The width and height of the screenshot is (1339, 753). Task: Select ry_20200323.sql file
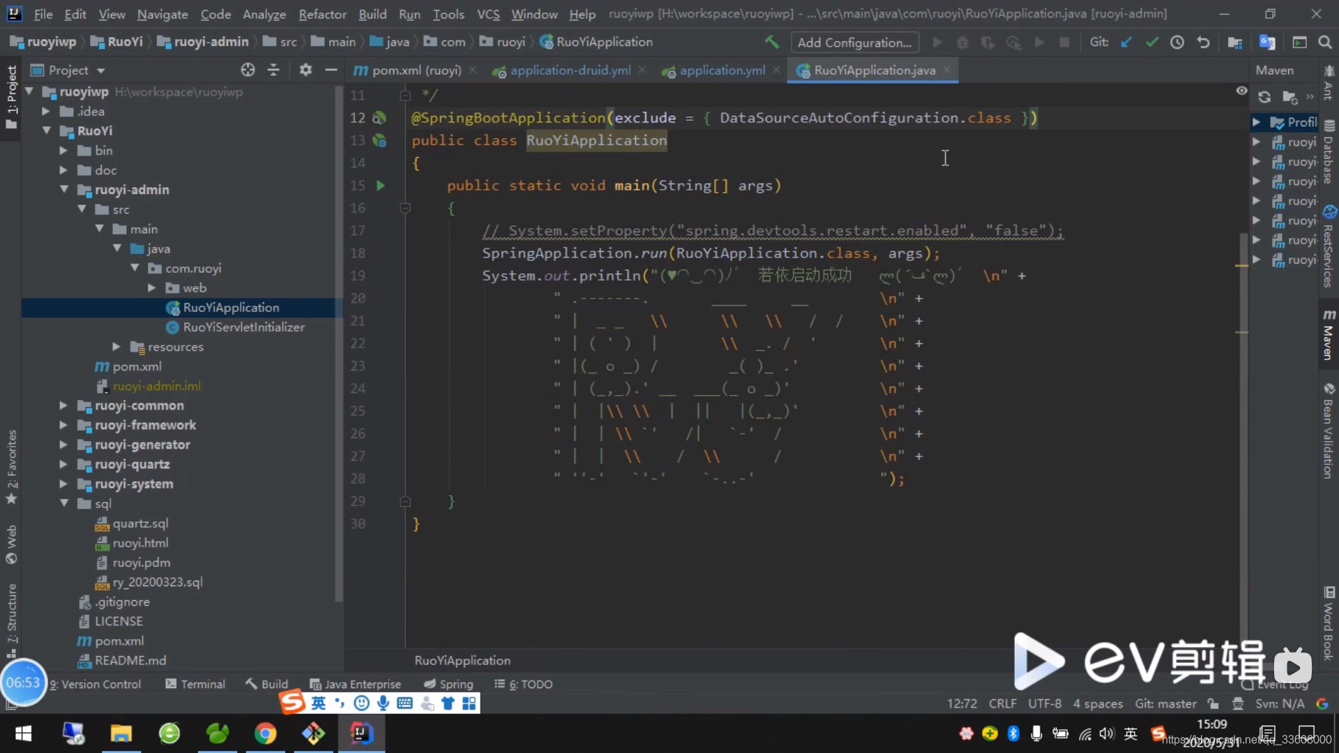pyautogui.click(x=158, y=582)
